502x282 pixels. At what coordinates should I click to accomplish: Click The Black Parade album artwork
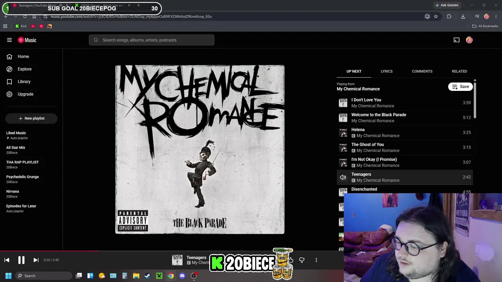click(x=200, y=150)
